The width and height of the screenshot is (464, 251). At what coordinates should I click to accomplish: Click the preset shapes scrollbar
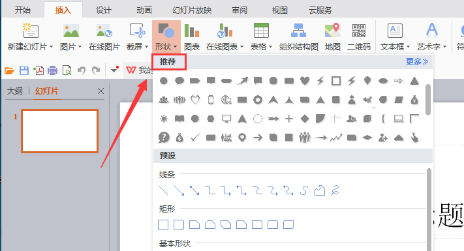(x=429, y=209)
